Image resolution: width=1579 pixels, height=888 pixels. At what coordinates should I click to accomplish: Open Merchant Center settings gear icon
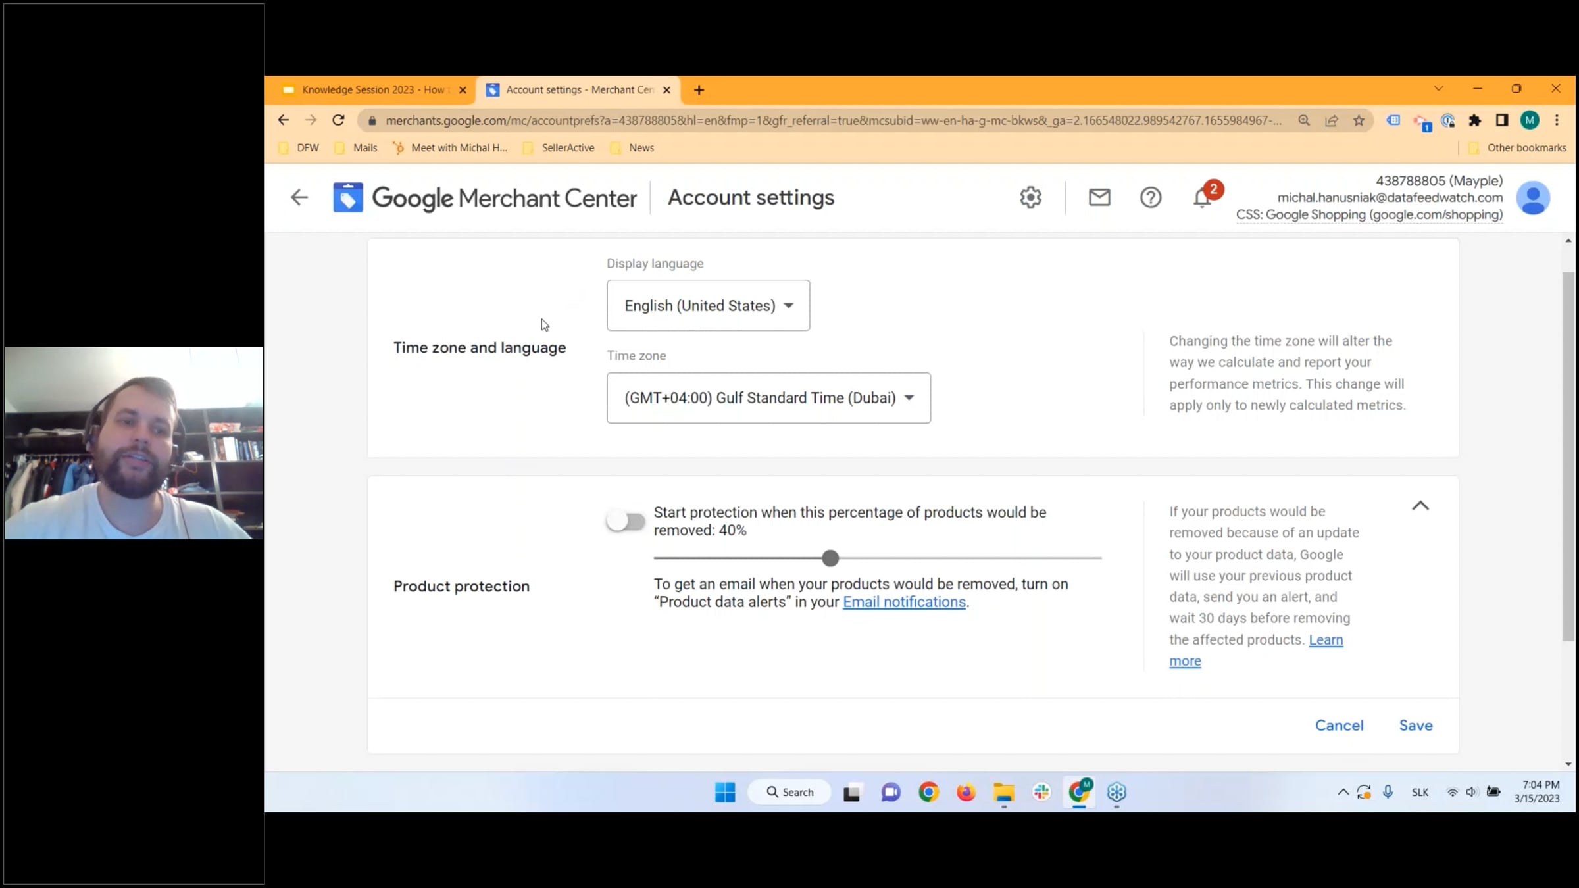coord(1030,197)
